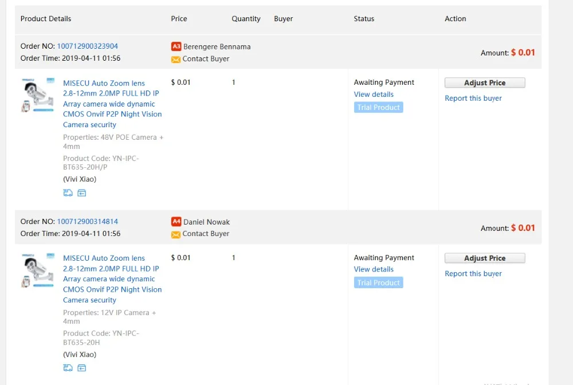This screenshot has height=385, width=573.
Task: Click Awaiting Payment status in Berengere Bennama's order
Action: (x=384, y=82)
